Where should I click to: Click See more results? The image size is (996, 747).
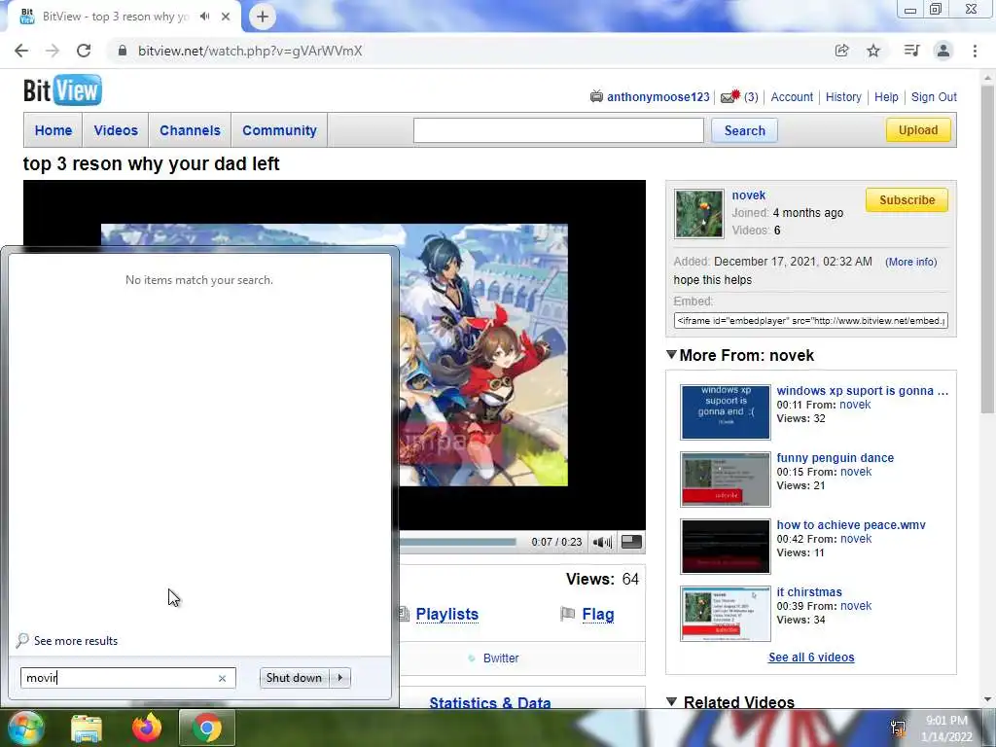click(76, 641)
